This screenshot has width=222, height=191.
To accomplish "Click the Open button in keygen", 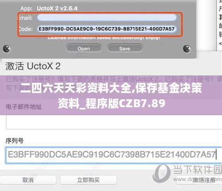I will (x=84, y=48).
